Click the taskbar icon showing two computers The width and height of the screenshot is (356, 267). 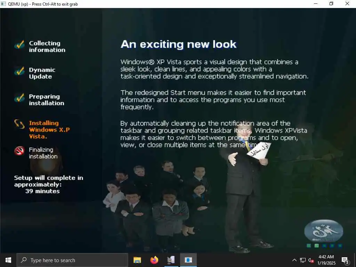[171, 260]
